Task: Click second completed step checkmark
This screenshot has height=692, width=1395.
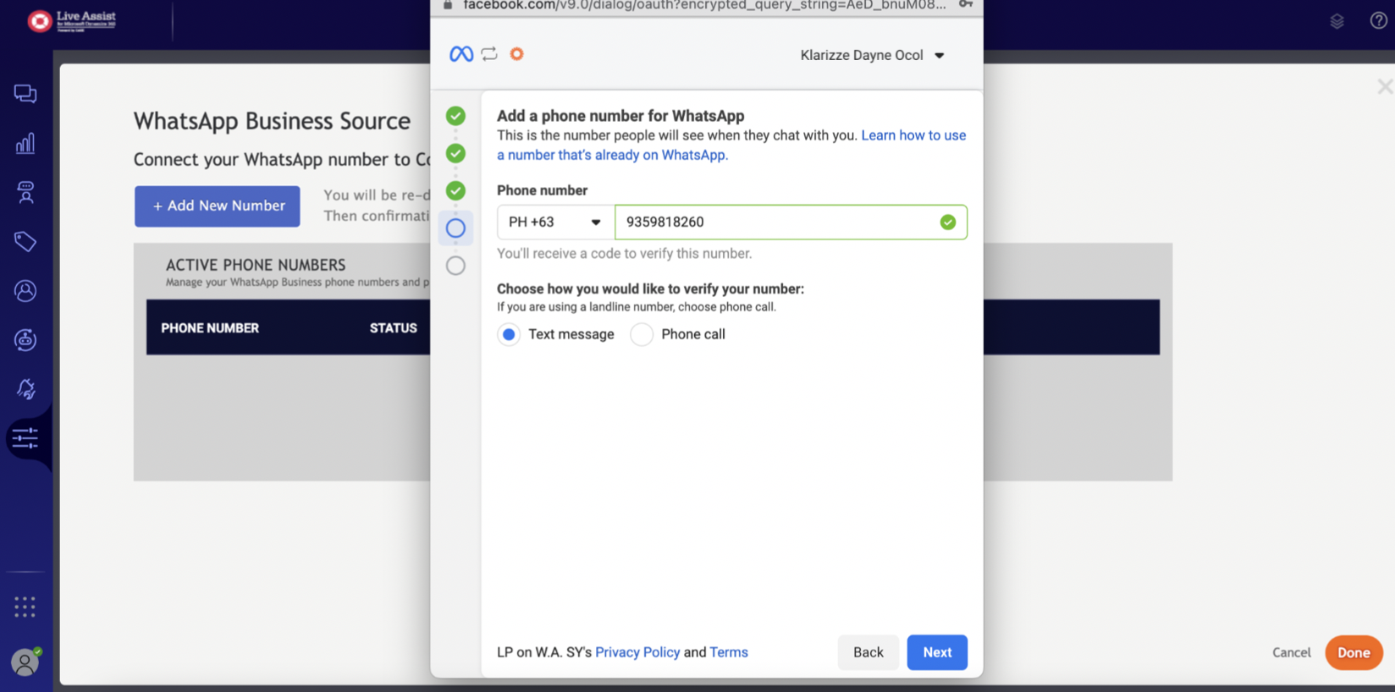Action: coord(455,153)
